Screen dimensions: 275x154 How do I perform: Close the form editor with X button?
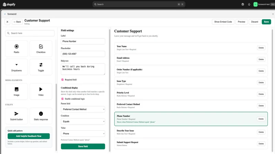7,22
